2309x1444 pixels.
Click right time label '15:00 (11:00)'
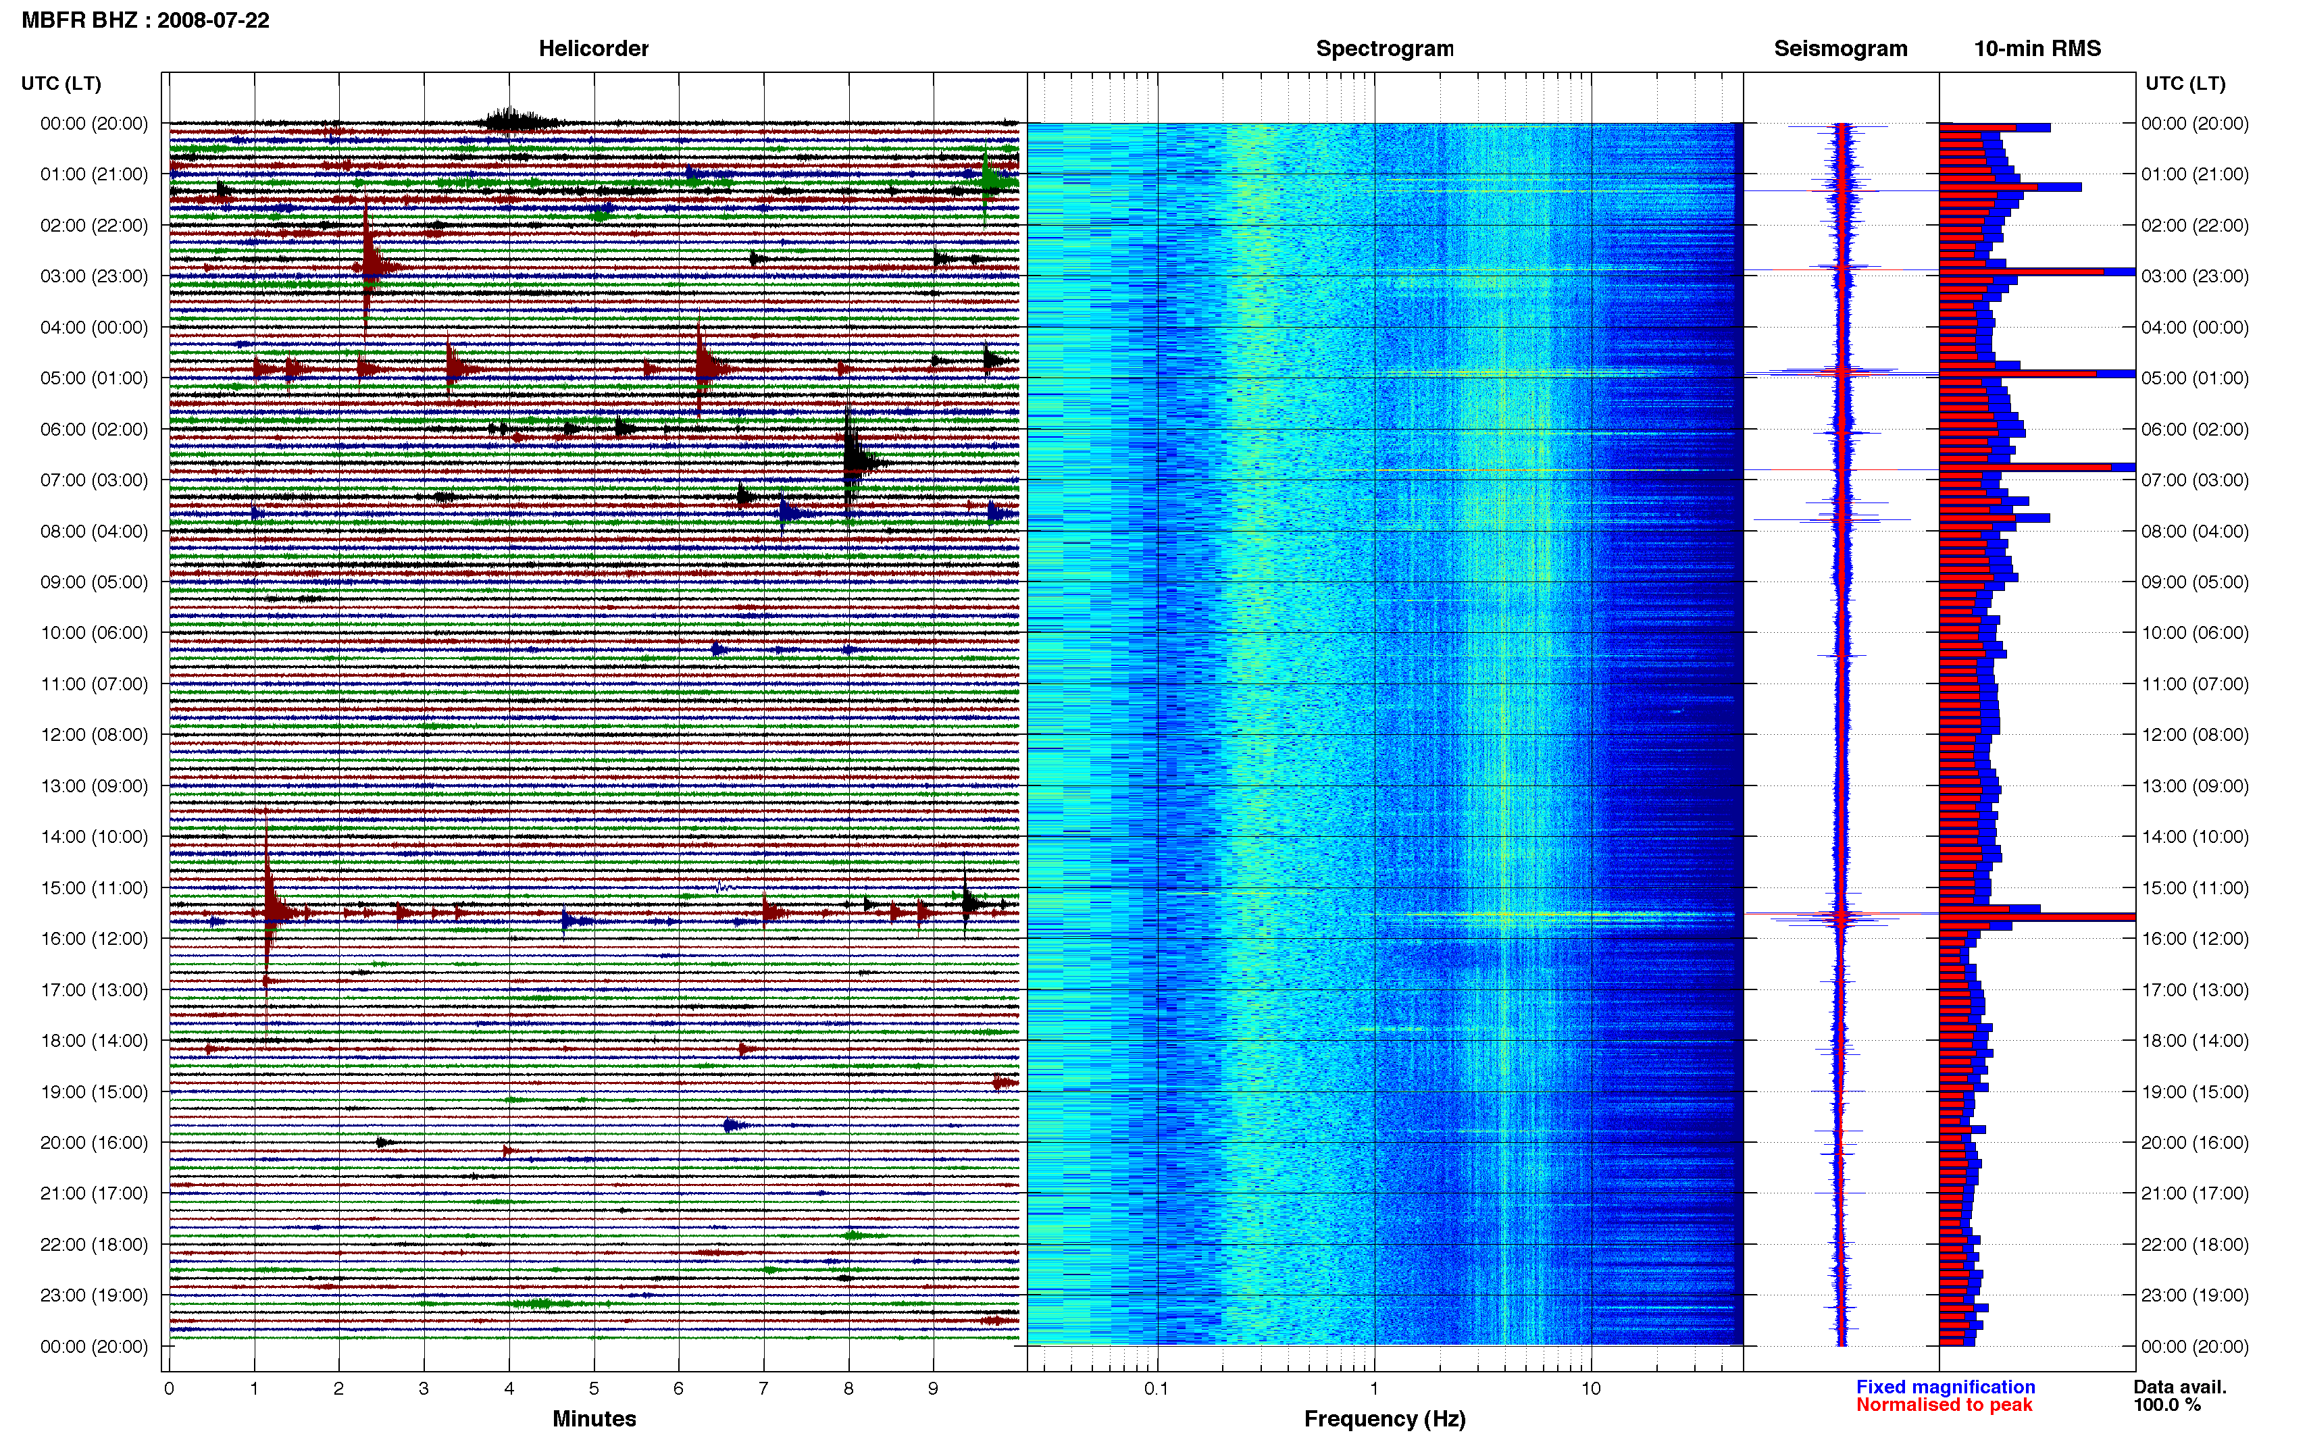[2194, 888]
